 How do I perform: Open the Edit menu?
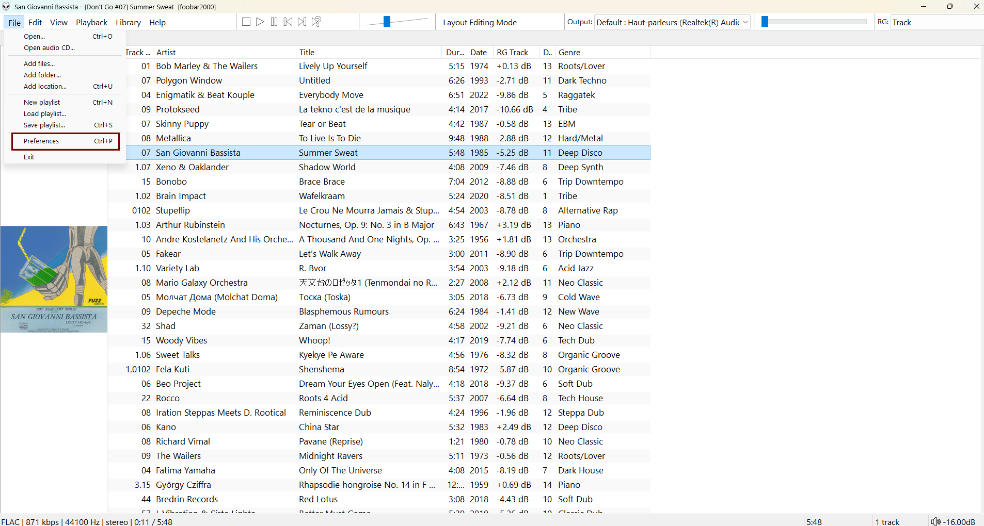pos(35,22)
